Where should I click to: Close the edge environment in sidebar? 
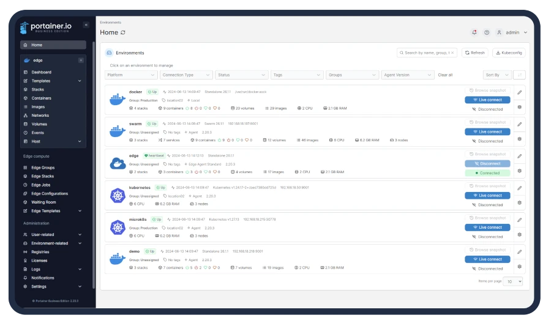point(81,61)
